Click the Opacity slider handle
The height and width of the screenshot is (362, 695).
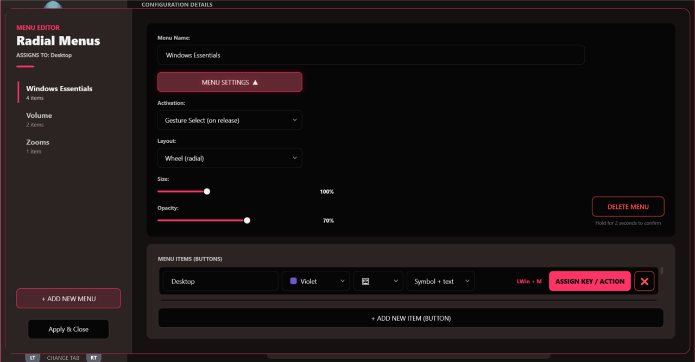click(x=247, y=220)
